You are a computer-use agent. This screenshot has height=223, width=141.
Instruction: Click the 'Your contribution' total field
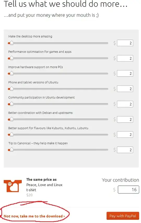click(128, 190)
